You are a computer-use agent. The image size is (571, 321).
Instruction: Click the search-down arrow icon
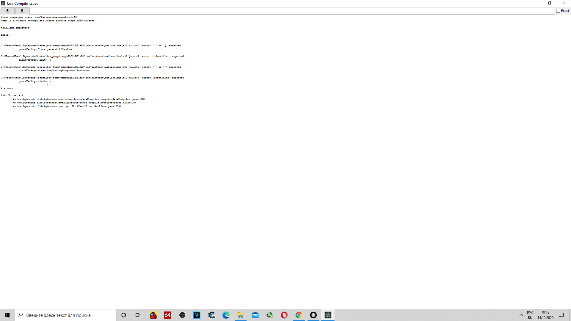[7, 10]
